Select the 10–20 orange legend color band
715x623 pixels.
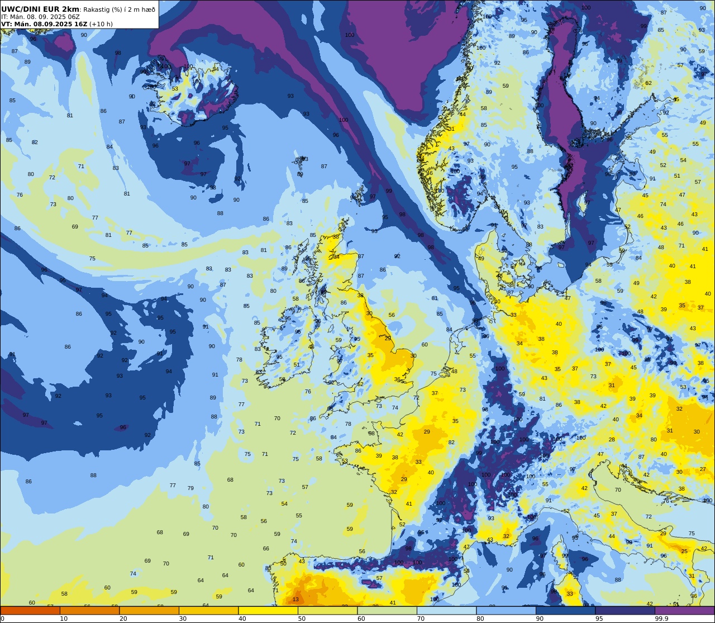coord(89,611)
